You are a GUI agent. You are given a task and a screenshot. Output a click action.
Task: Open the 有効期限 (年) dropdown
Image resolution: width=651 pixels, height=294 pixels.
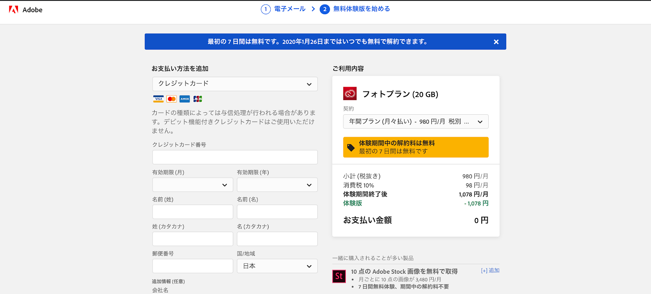click(x=277, y=185)
